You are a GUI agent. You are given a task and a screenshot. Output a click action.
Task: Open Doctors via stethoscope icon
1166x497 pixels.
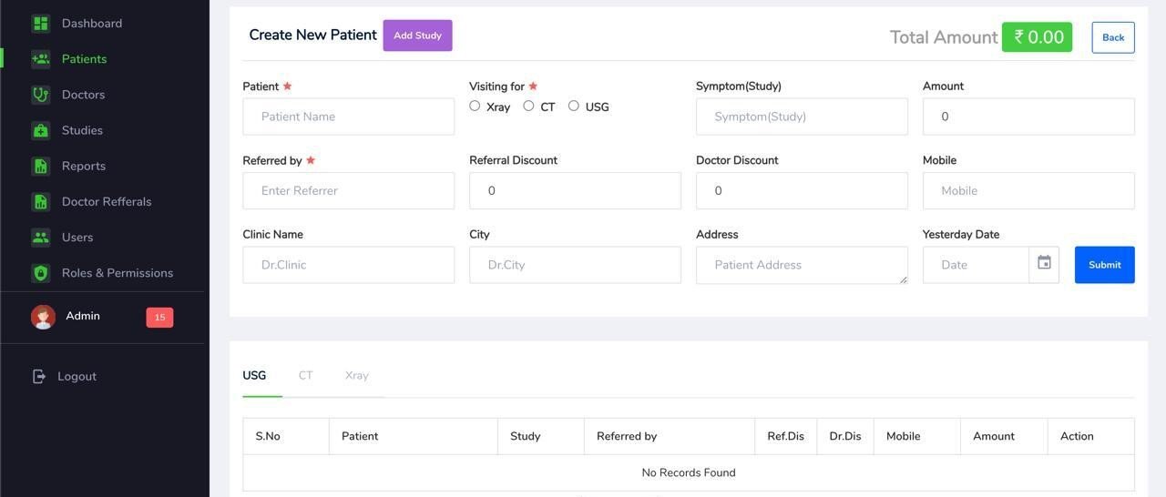click(40, 95)
